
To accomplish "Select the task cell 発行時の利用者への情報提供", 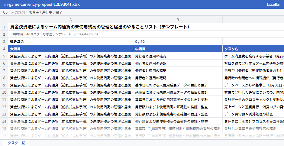I will point(253,78).
